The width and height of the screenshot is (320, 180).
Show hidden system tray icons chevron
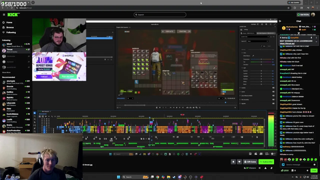point(293,177)
